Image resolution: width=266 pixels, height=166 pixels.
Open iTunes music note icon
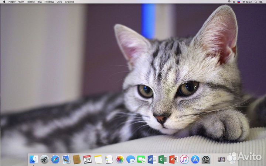tap(184, 159)
